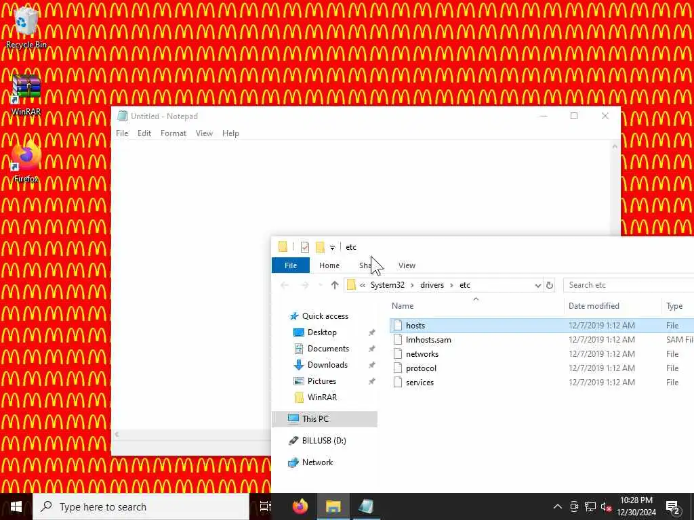Select the Firefox desktop shortcut
Screen dimensions: 694x520
pos(26,162)
